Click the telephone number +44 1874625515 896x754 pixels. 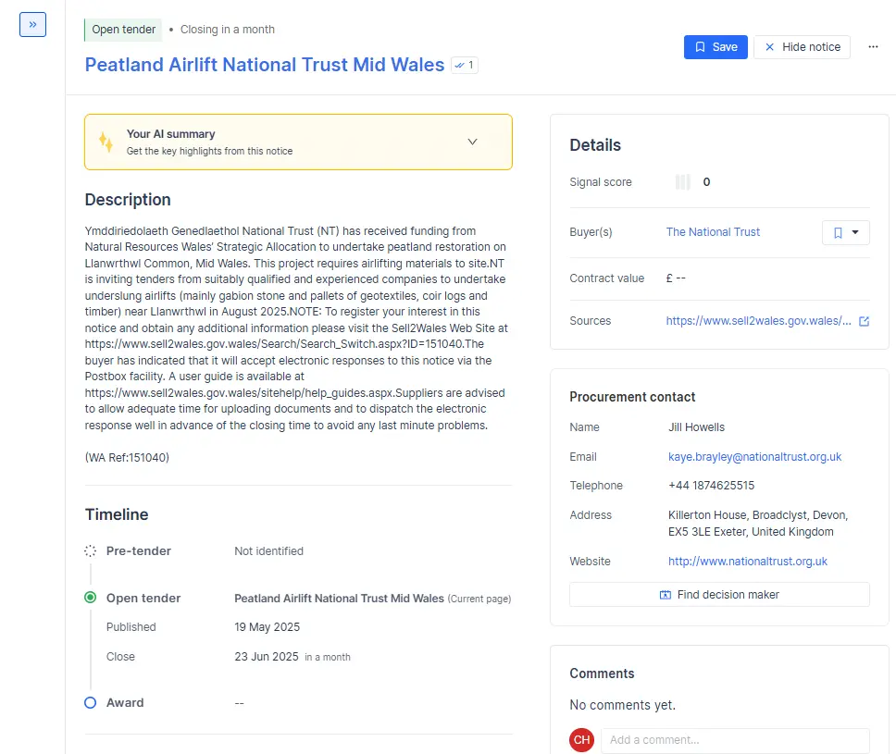712,486
